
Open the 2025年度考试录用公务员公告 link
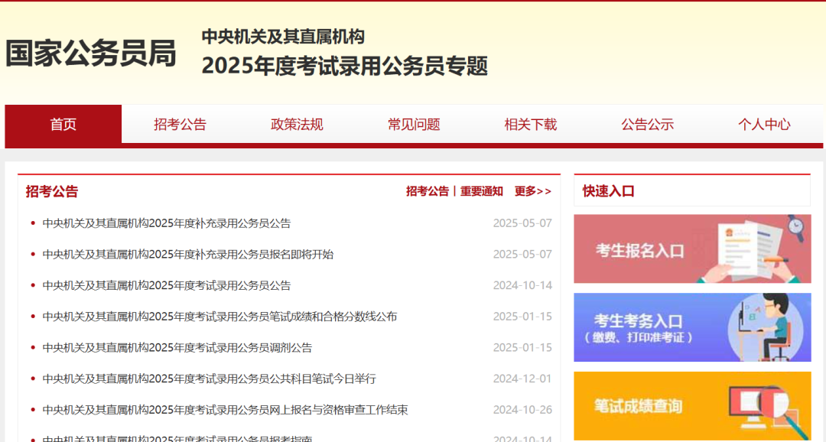pyautogui.click(x=167, y=285)
